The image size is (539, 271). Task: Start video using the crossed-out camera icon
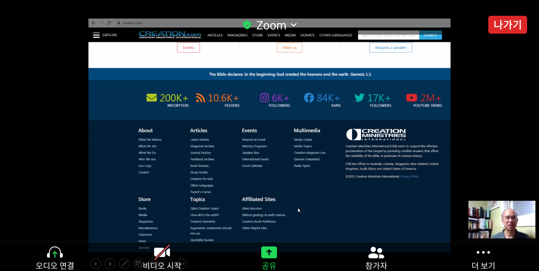click(162, 252)
